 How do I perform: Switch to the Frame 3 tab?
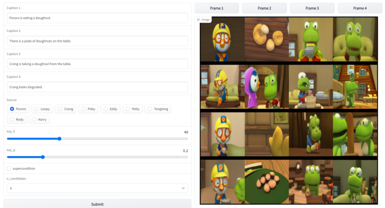pyautogui.click(x=312, y=8)
